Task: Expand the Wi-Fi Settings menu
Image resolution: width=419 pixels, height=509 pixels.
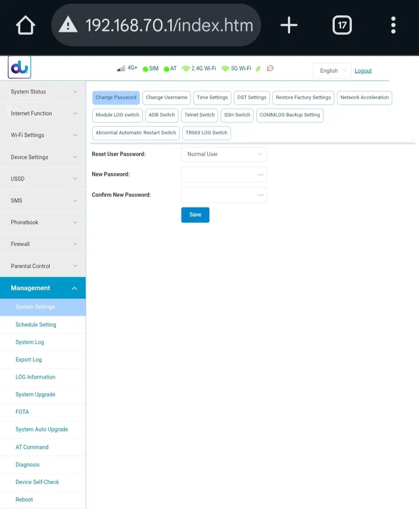Action: [x=43, y=135]
